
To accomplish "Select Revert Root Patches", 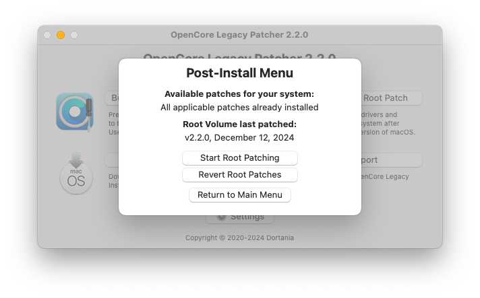I will click(240, 175).
